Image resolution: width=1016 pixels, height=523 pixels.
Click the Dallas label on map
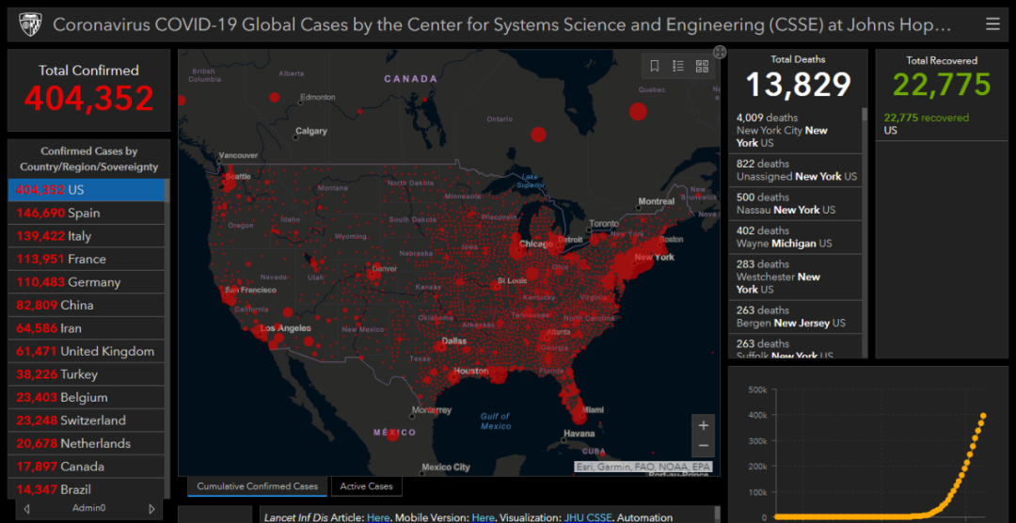[454, 341]
